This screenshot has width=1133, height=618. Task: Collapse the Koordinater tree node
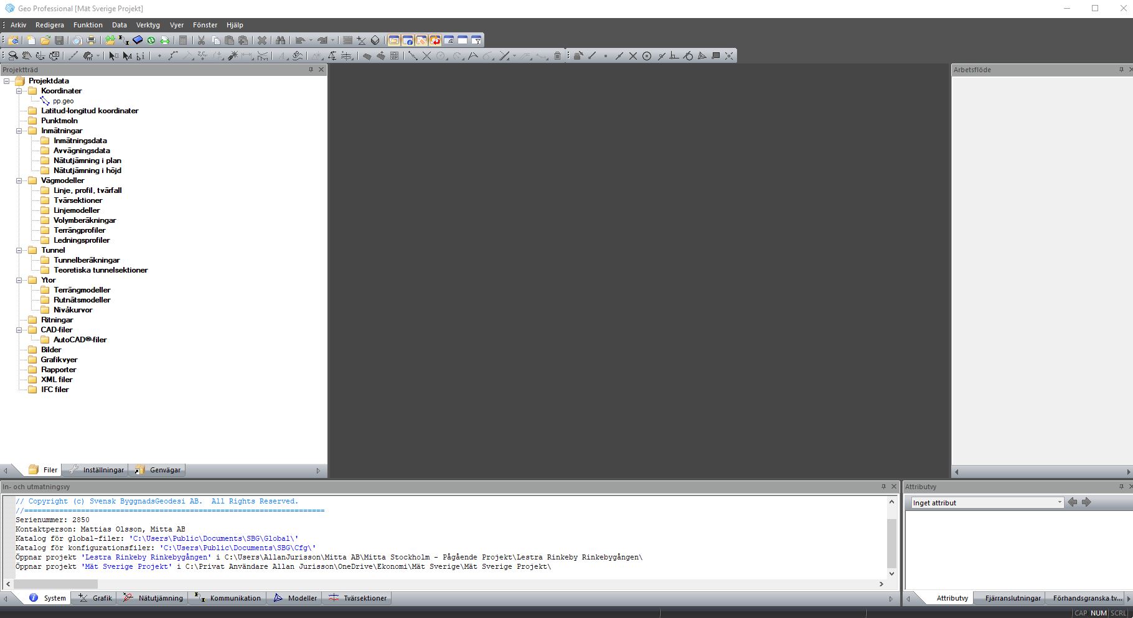click(x=19, y=91)
